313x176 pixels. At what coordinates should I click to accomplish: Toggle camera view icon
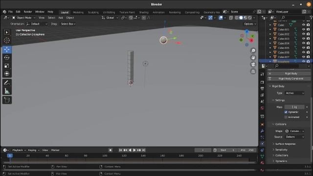(x=253, y=65)
